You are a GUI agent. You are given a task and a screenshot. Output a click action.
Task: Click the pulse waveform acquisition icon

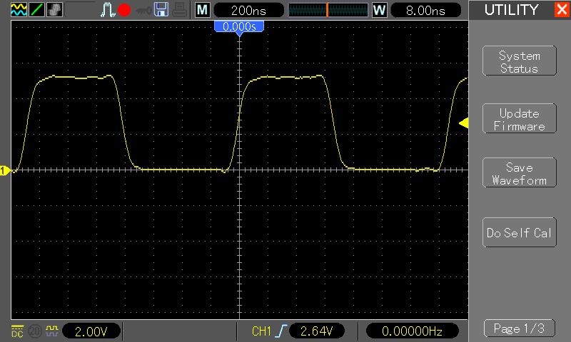pyautogui.click(x=107, y=10)
